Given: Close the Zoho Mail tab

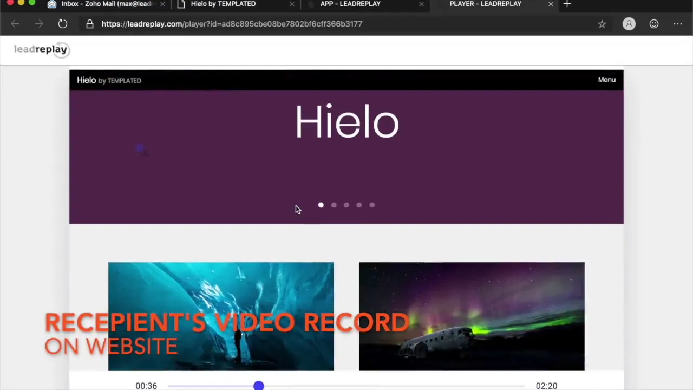Looking at the screenshot, I should click(x=162, y=4).
